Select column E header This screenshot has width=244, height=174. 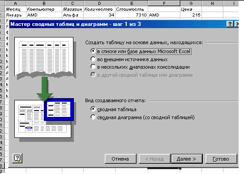click(132, 3)
